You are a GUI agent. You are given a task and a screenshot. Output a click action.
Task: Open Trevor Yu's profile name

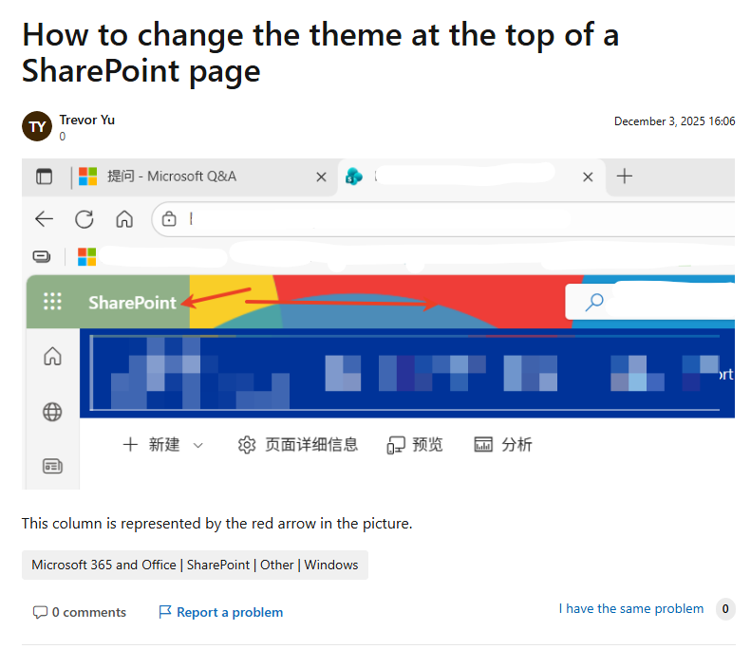pos(86,120)
